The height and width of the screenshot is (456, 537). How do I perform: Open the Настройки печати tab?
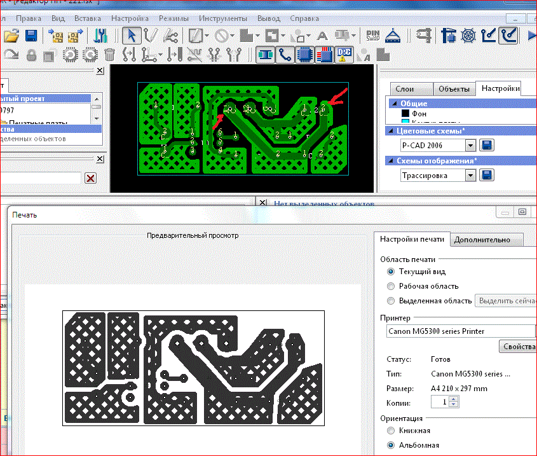[412, 239]
